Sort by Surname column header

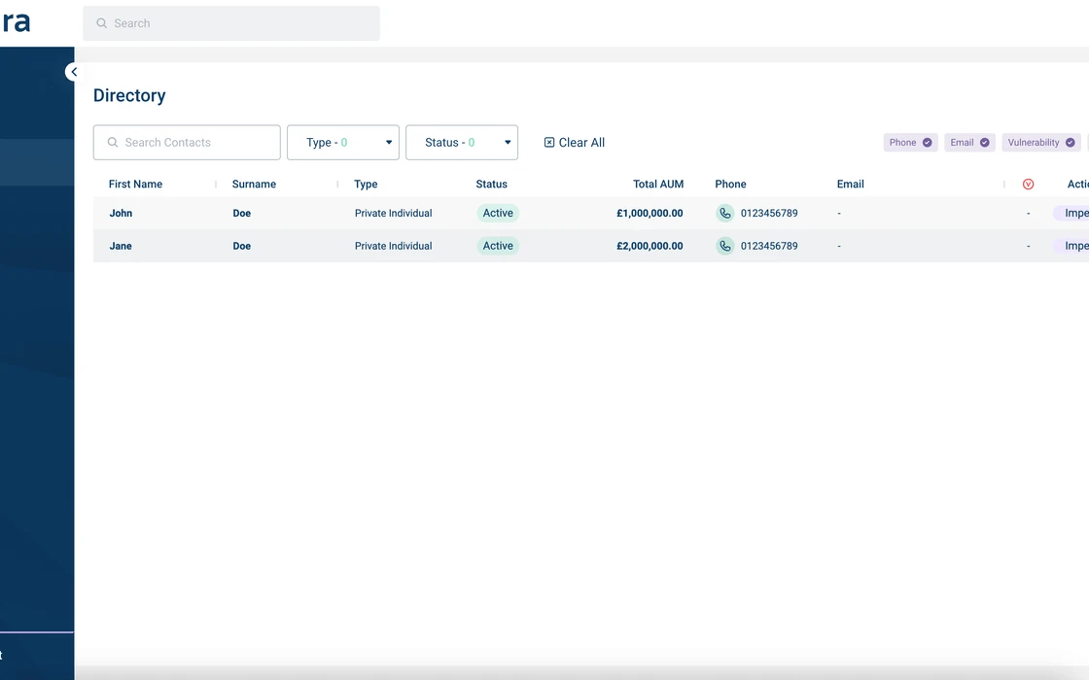[254, 184]
